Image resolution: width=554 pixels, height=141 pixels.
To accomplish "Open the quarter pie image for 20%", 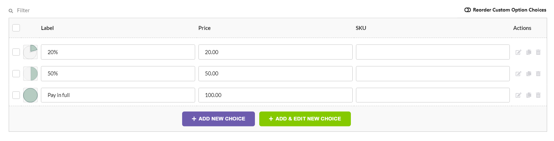I will (30, 52).
